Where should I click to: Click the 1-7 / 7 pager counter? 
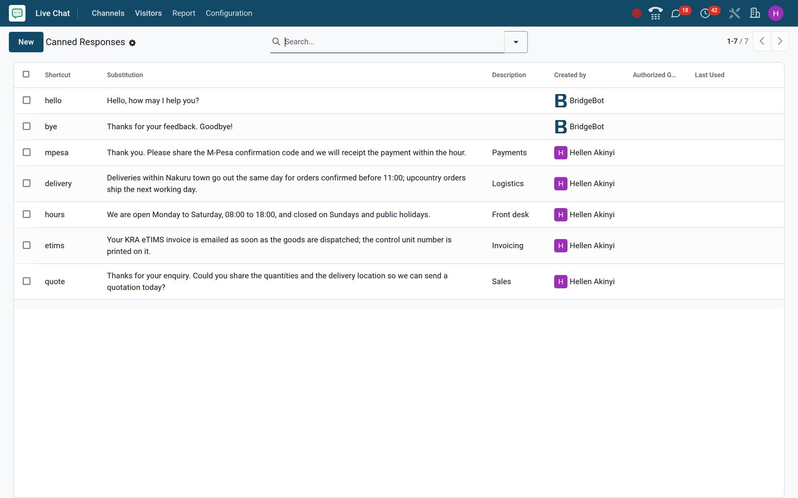tap(737, 41)
